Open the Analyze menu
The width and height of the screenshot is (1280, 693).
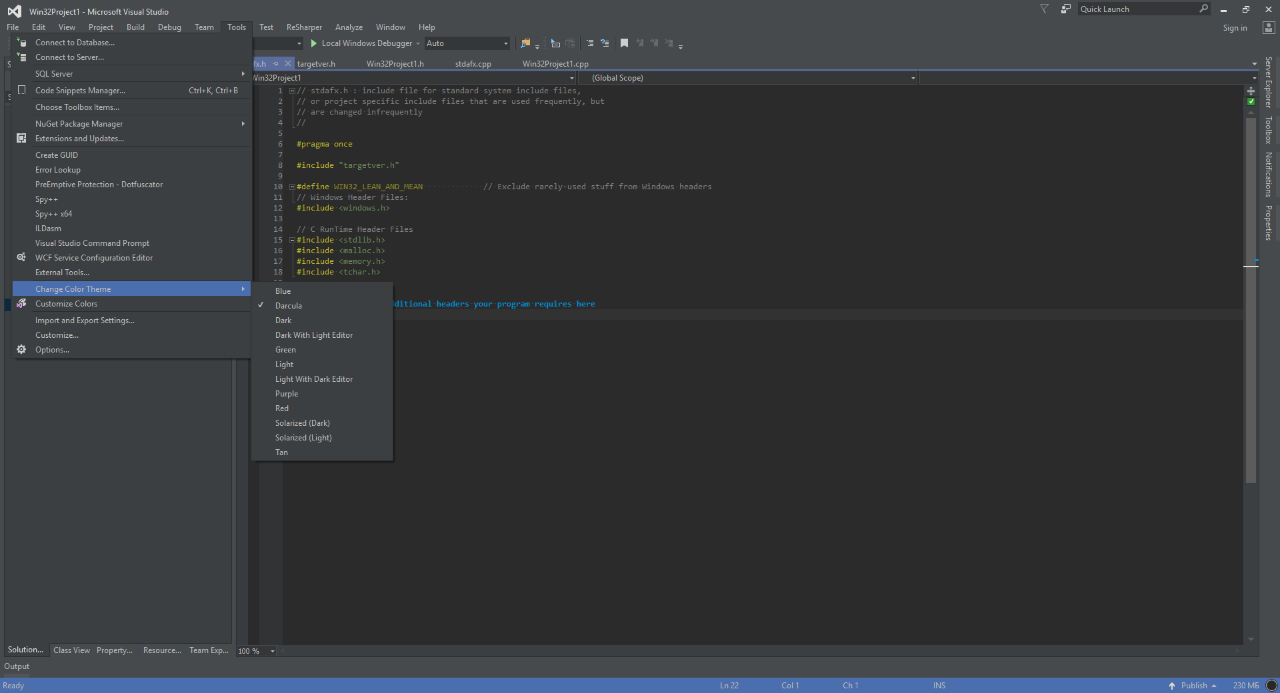[x=349, y=27]
